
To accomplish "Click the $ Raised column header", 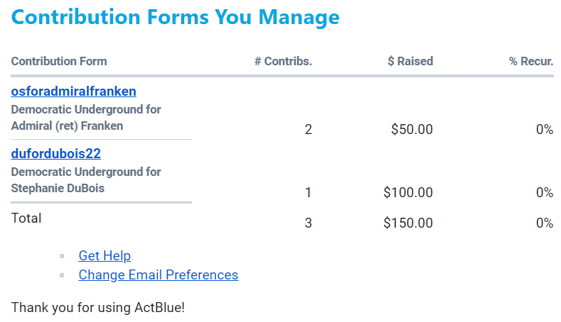I will 410,62.
